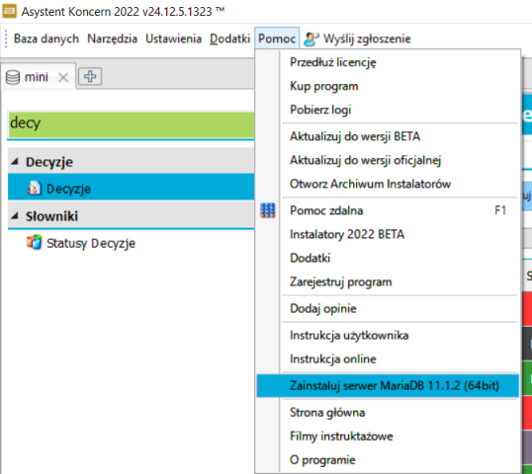This screenshot has height=474, width=532.
Task: Open Otworz Archiwum Instalatorów
Action: click(388, 184)
